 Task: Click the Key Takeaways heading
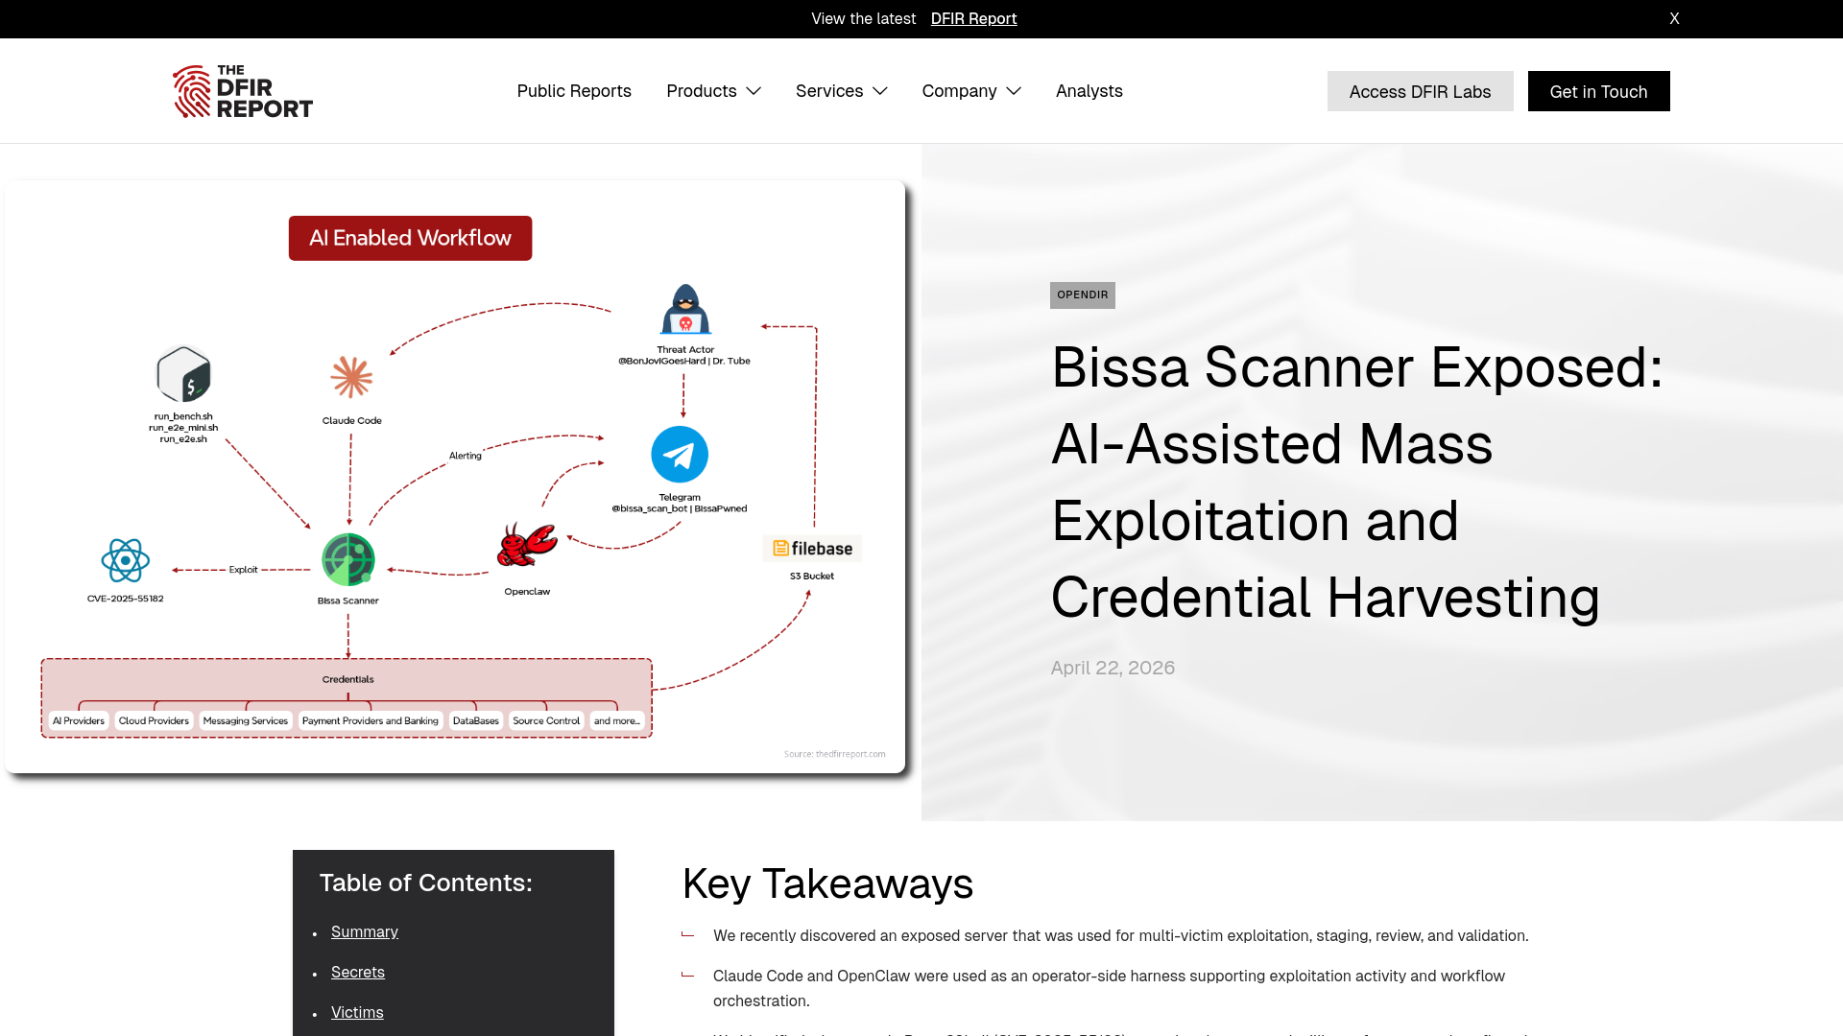[827, 883]
